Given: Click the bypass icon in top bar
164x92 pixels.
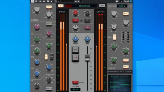Looking at the screenshot, I should coord(36,1).
